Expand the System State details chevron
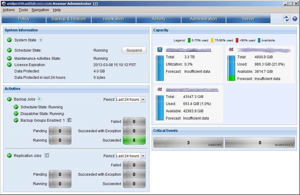This screenshot has width=300, height=195. pos(41,40)
